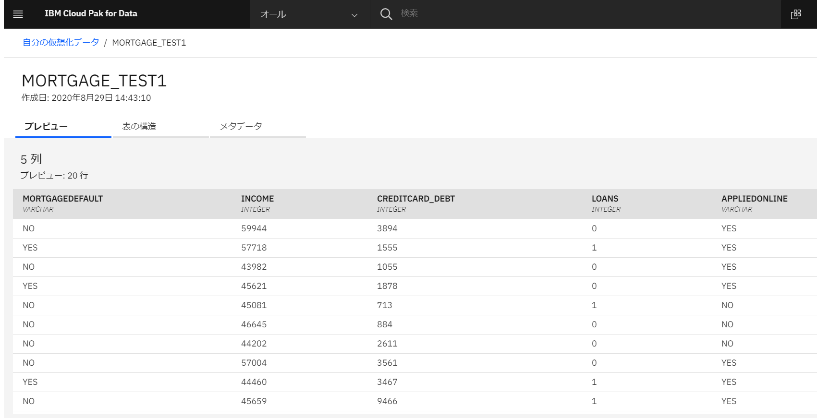Expand the オール scope dropdown
Screen dimensions: 817x418
pos(310,14)
